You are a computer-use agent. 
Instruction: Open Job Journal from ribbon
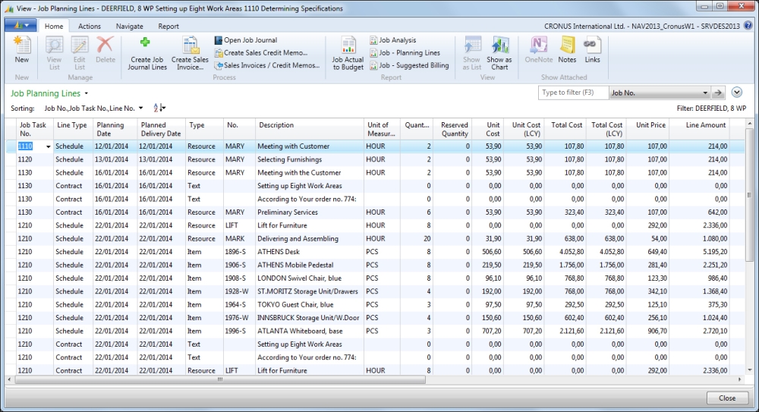coord(246,40)
